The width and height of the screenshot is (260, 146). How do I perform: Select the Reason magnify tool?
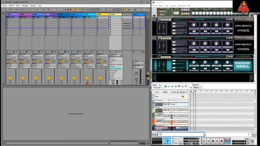pyautogui.click(x=182, y=86)
